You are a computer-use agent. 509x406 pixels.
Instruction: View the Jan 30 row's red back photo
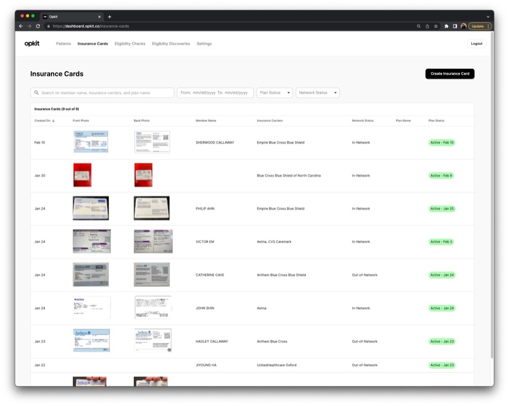click(144, 175)
